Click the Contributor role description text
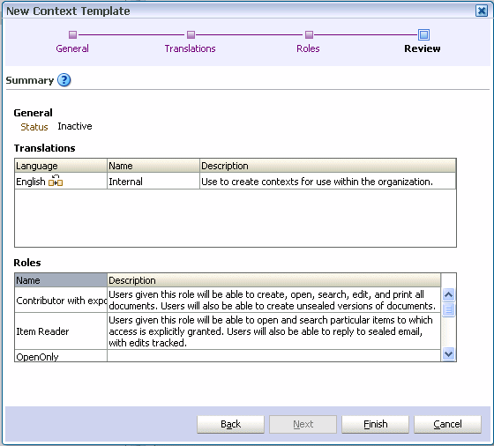The image size is (494, 446). [273, 300]
